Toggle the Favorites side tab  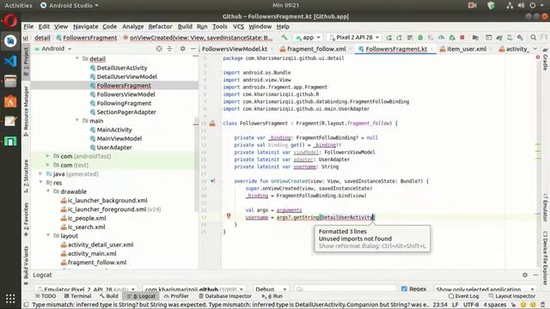tap(27, 219)
